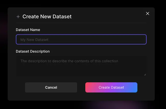Close the Create New Dataset dialog
166x109 pixels.
coord(148,13)
